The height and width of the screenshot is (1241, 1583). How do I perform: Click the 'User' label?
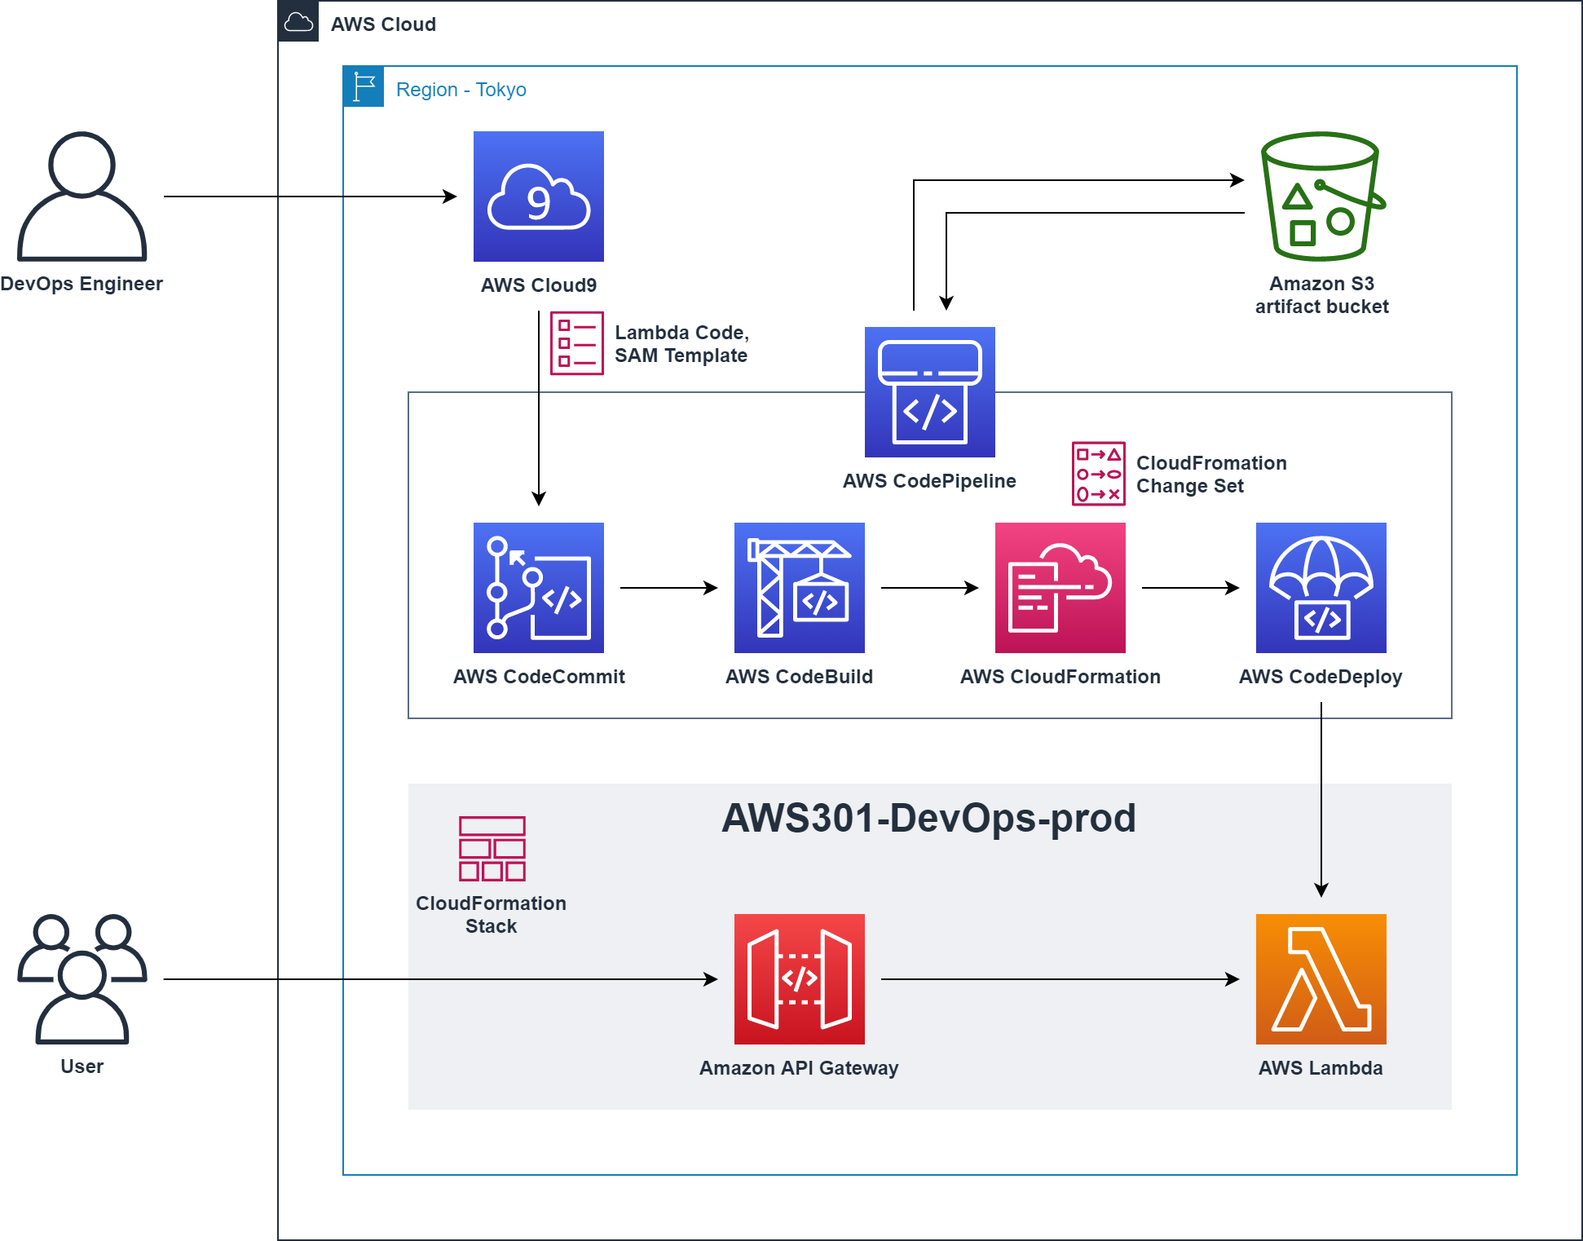tap(82, 1067)
